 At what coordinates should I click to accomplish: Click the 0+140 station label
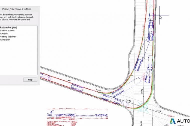[142, 91]
